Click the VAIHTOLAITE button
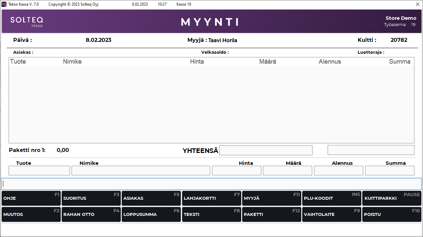Screen dimensions: 423x237 click(x=332, y=215)
